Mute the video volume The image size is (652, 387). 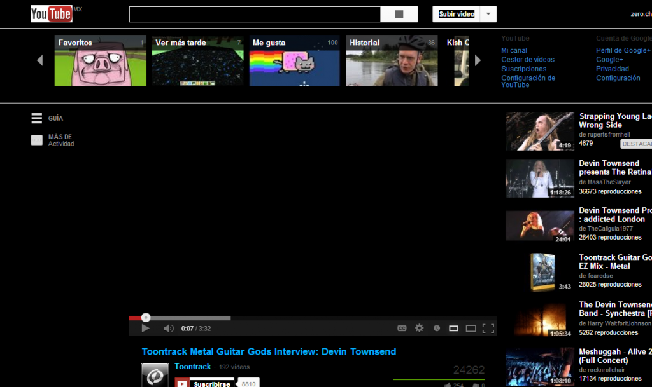[x=168, y=329]
